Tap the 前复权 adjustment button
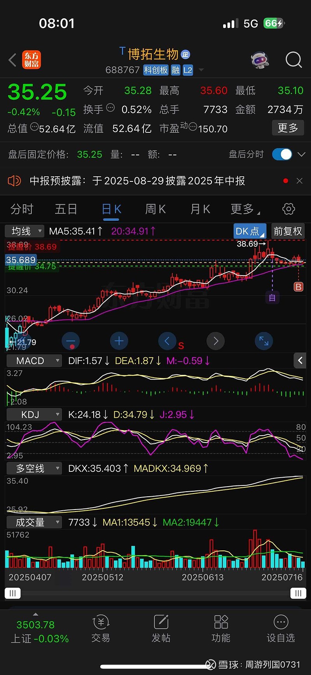The width and height of the screenshot is (311, 675). coord(288,231)
